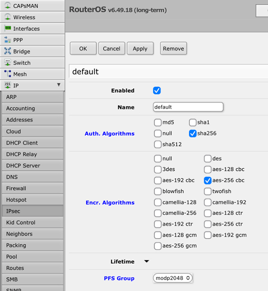Uncheck the Enabled checkbox
Image resolution: width=268 pixels, height=291 pixels.
pos(157,90)
